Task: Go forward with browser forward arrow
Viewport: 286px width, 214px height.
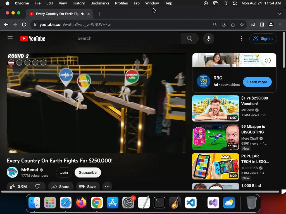Action: pyautogui.click(x=15, y=25)
